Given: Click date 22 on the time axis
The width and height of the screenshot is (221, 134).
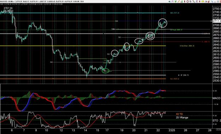Looking at the screenshot, I should tap(158, 130).
